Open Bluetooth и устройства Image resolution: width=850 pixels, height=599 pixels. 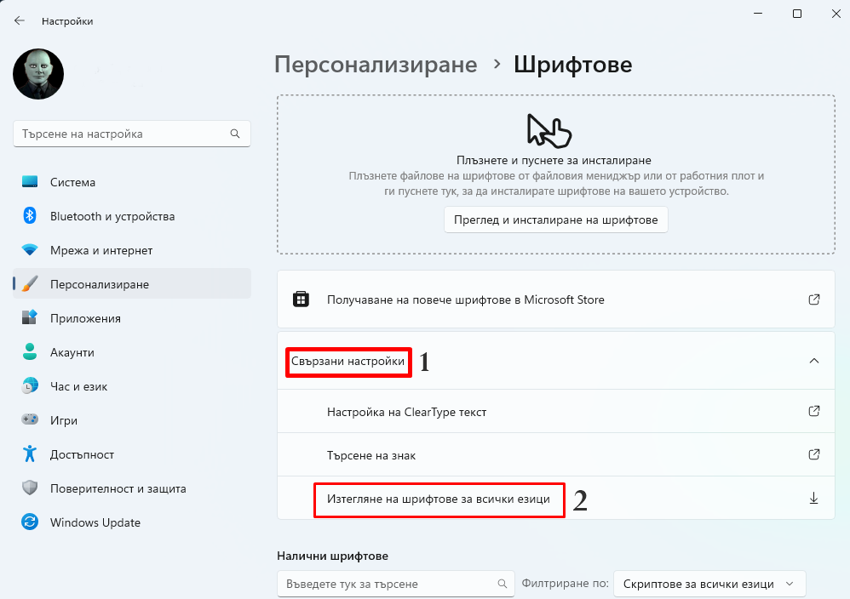click(x=132, y=216)
